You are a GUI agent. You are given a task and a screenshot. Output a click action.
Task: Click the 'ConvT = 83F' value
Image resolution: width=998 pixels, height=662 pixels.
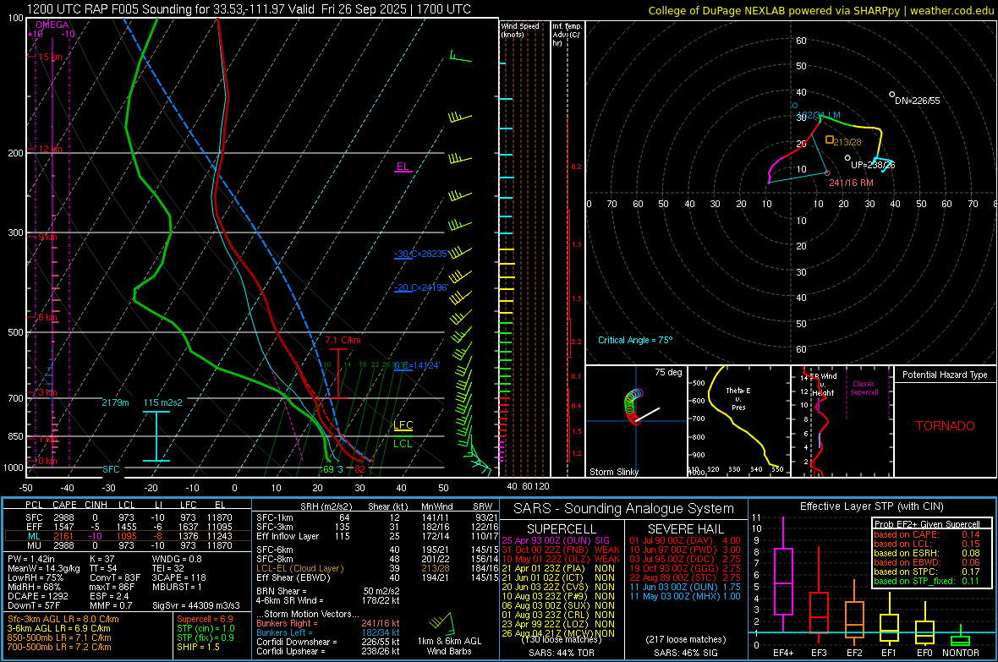(115, 577)
